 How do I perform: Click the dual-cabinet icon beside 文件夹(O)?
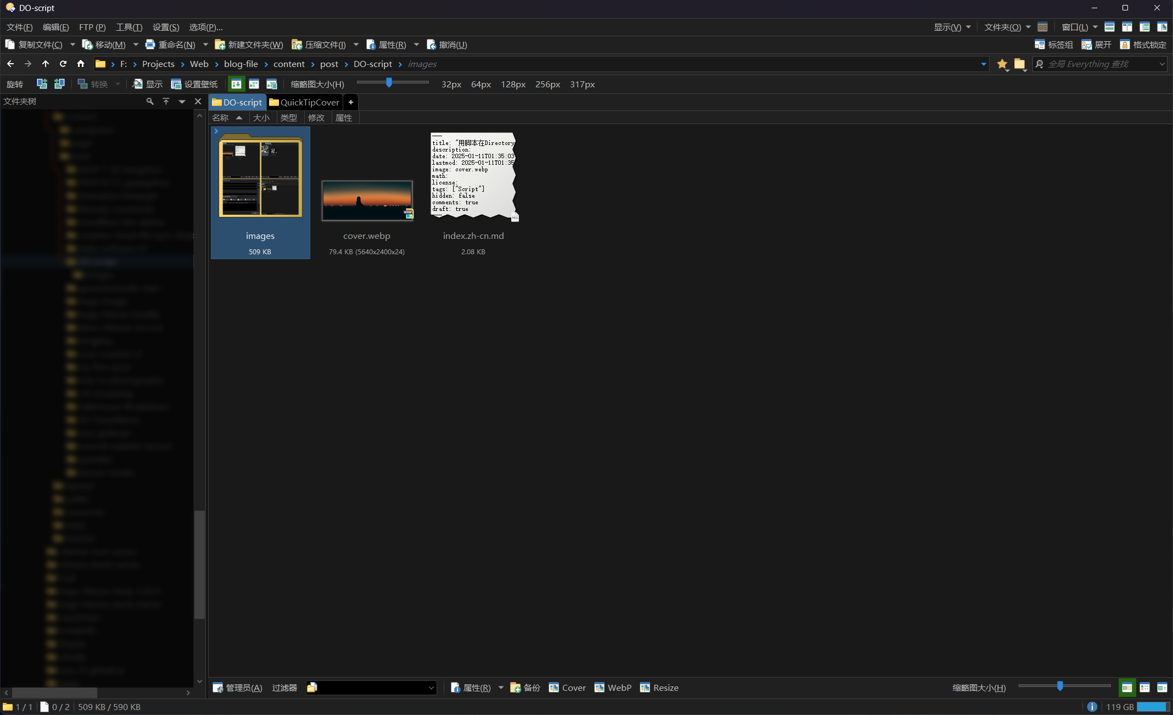coord(1042,27)
